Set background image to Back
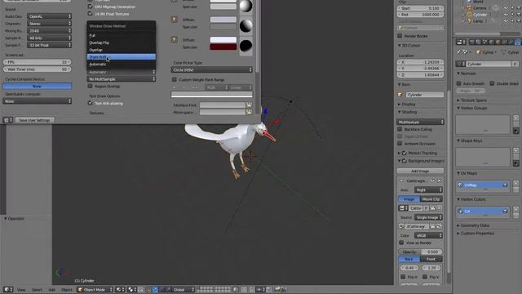Screen dimensions: 522x294 click(x=409, y=259)
